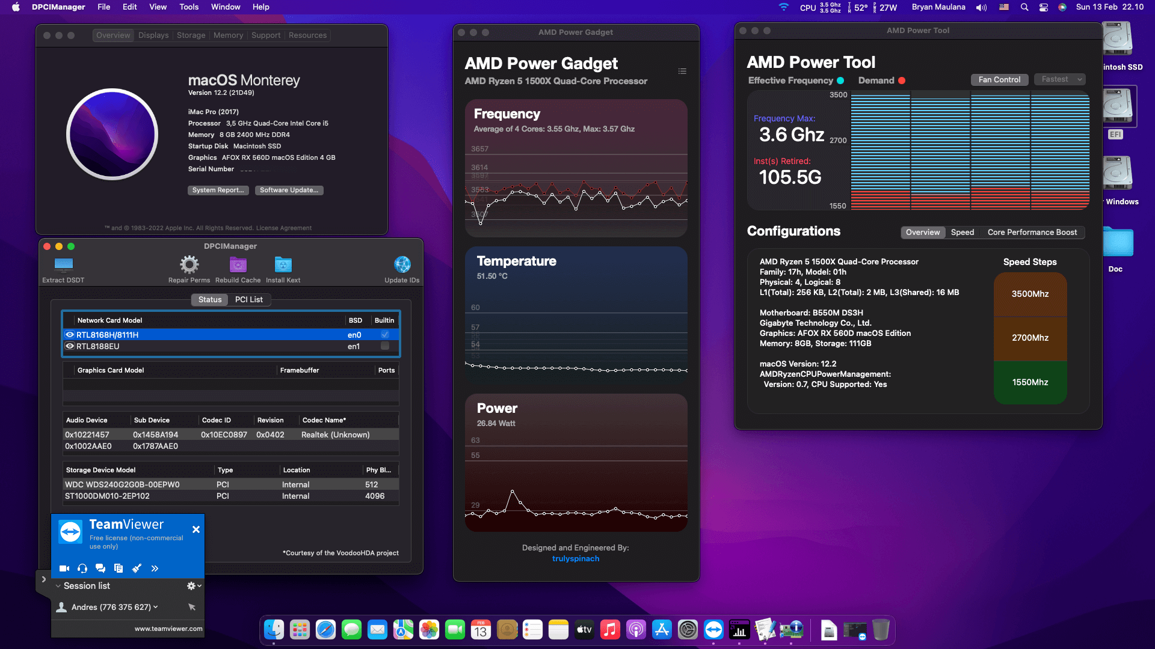Select WDC WDS240G2G0B-00EPW0 storage row
Screen dimensions: 1155x649
[x=231, y=484]
